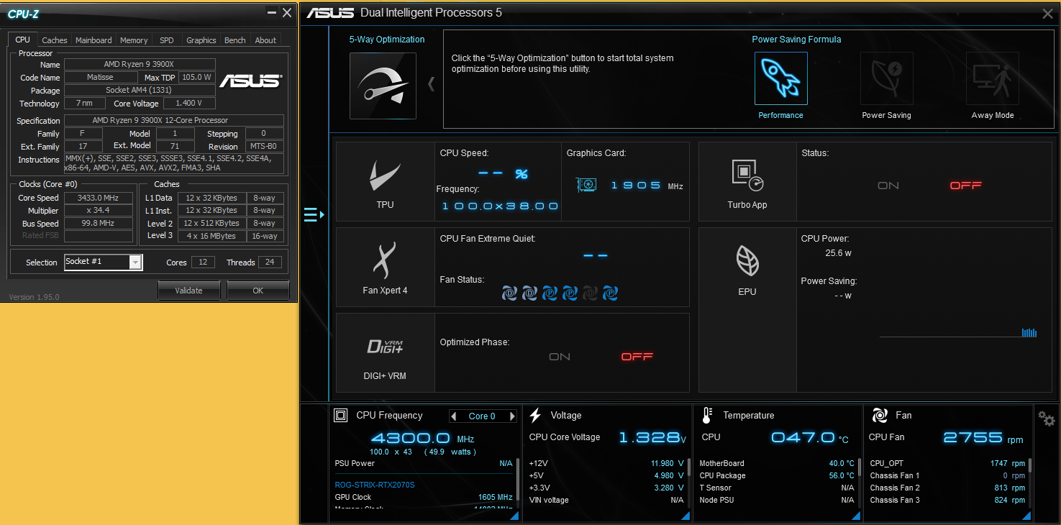The width and height of the screenshot is (1061, 525).
Task: Click the Validate button
Action: click(188, 291)
